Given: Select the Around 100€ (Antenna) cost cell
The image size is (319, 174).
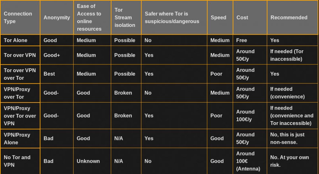Looking at the screenshot, I should pos(250,161).
